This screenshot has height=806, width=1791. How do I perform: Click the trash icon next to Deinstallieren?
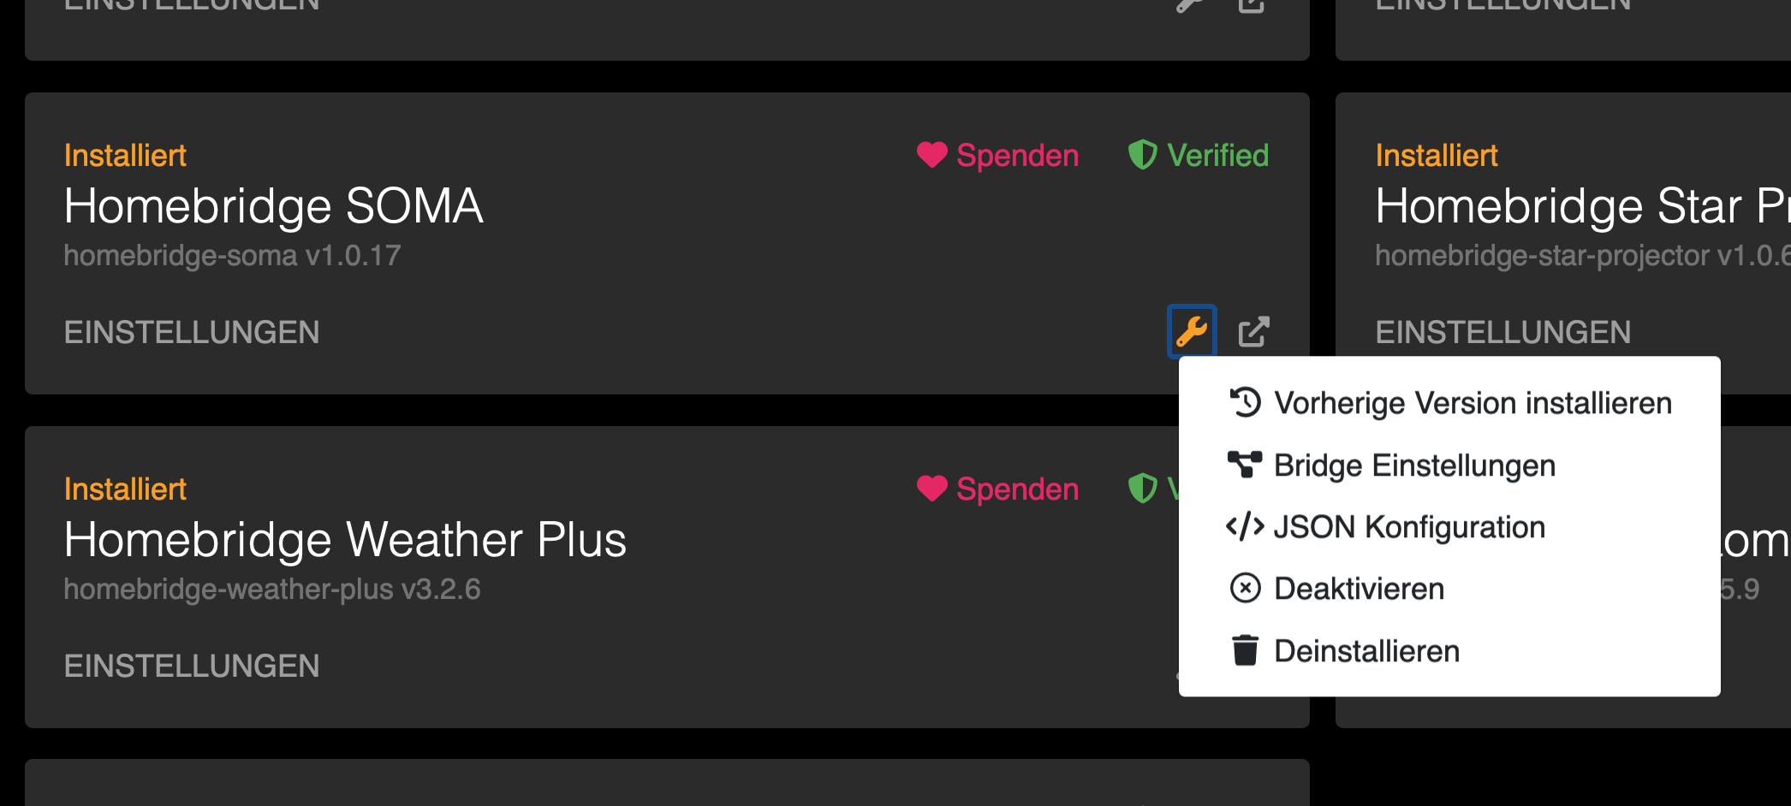pyautogui.click(x=1245, y=650)
